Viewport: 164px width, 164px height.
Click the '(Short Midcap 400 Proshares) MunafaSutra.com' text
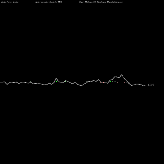pyautogui.click(x=101, y=2)
